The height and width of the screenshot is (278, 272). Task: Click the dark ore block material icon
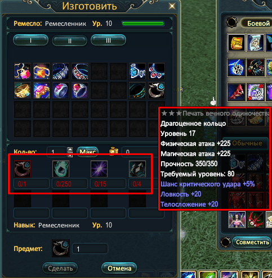(x=137, y=169)
